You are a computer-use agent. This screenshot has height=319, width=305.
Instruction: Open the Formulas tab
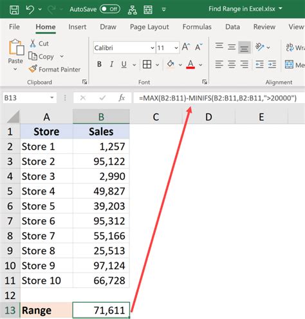coord(197,27)
